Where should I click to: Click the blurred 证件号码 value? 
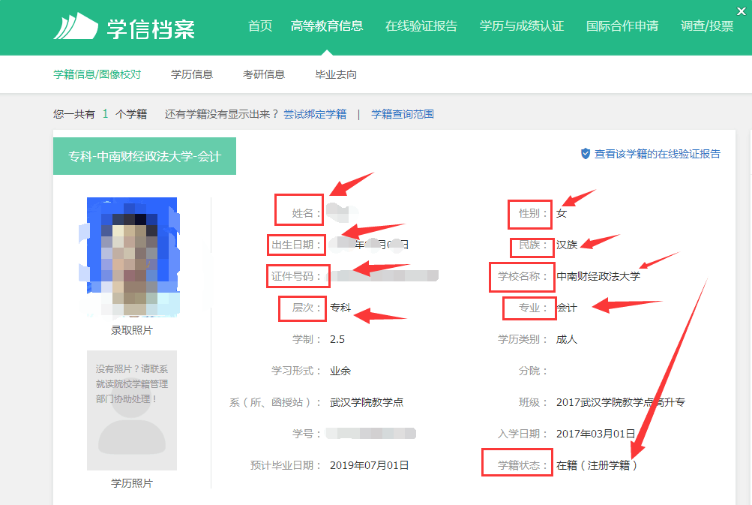click(x=382, y=275)
